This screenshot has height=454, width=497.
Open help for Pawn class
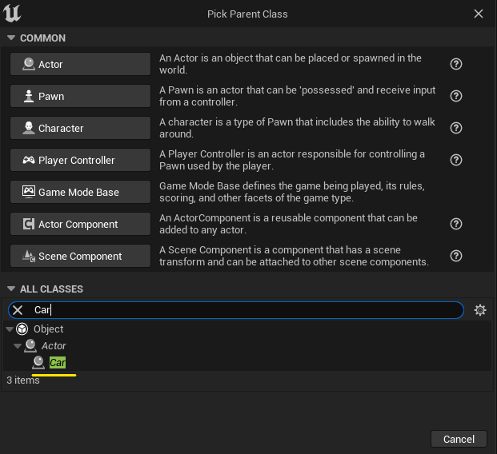click(x=456, y=96)
